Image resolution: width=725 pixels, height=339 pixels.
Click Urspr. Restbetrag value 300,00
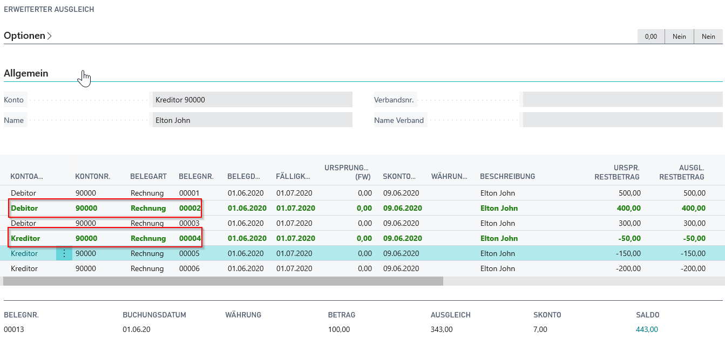pos(629,223)
